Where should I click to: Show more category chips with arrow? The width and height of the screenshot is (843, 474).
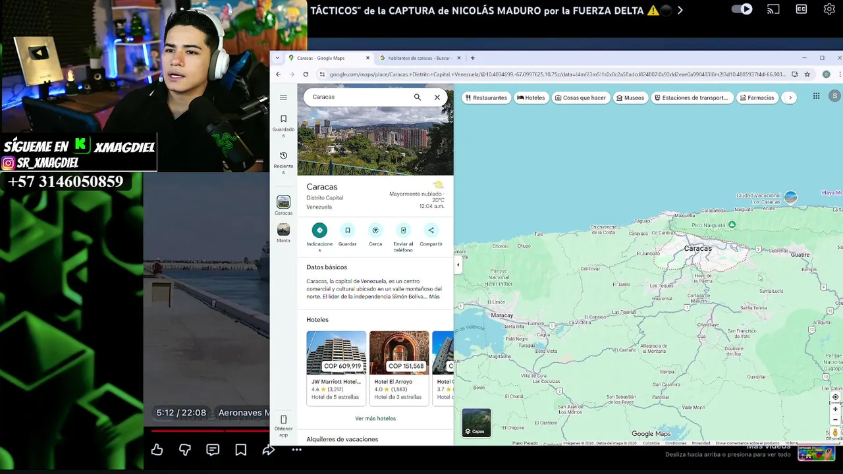[x=790, y=97]
